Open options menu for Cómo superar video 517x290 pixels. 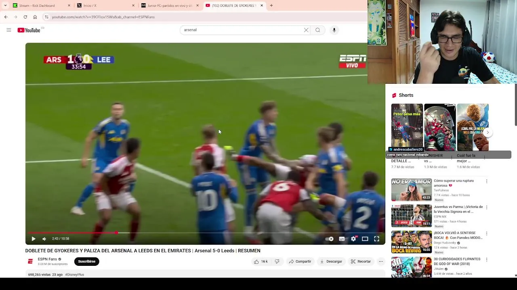pos(487,182)
